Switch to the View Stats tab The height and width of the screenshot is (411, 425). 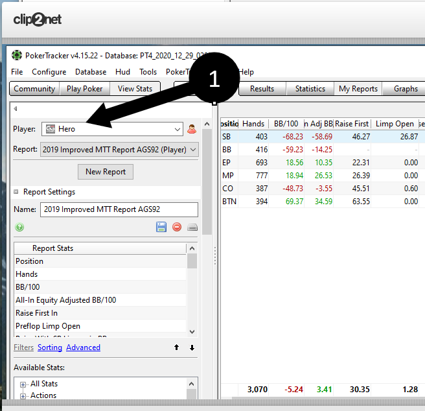pos(135,89)
